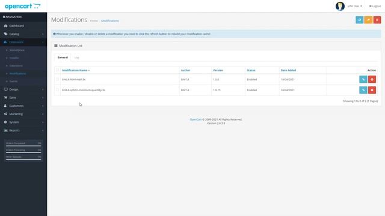This screenshot has height=216, width=385.
Task: Expand the Sales menu arrow
Action: click(43, 98)
